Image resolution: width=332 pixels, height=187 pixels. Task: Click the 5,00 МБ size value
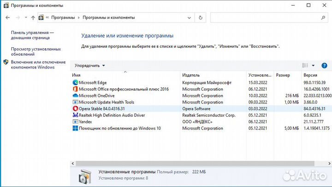[291, 128]
